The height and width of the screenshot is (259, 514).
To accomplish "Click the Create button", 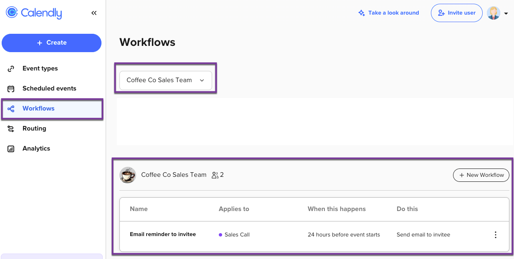I will point(51,43).
